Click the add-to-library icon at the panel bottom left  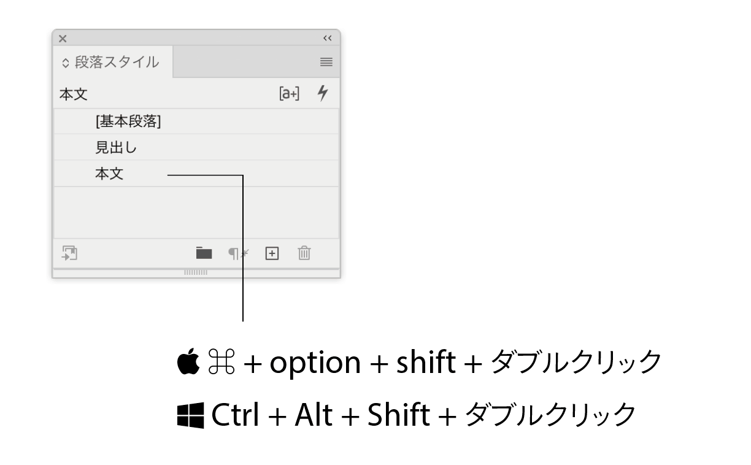(x=69, y=253)
